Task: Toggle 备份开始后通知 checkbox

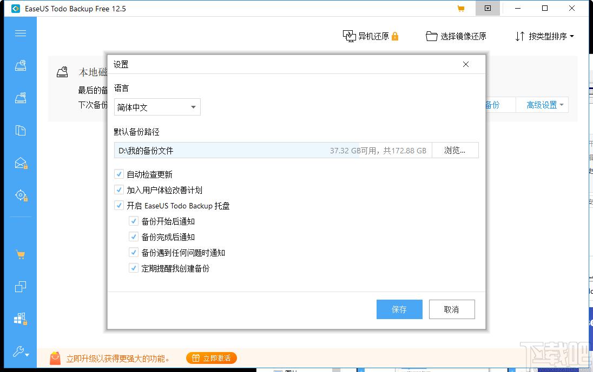Action: [134, 221]
